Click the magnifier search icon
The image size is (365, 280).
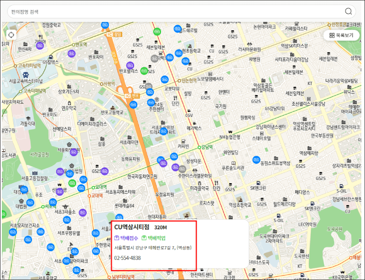pos(348,11)
